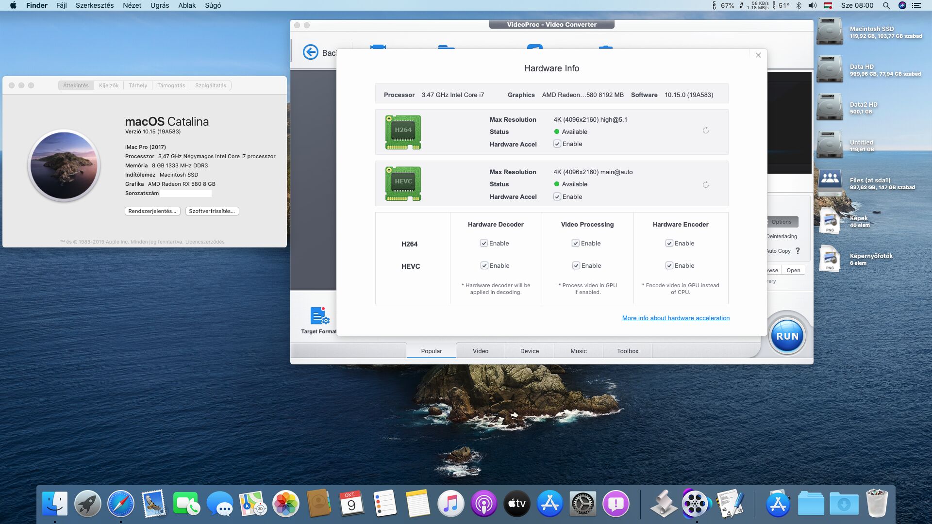Open Safari from the Dock
The width and height of the screenshot is (932, 524).
121,504
